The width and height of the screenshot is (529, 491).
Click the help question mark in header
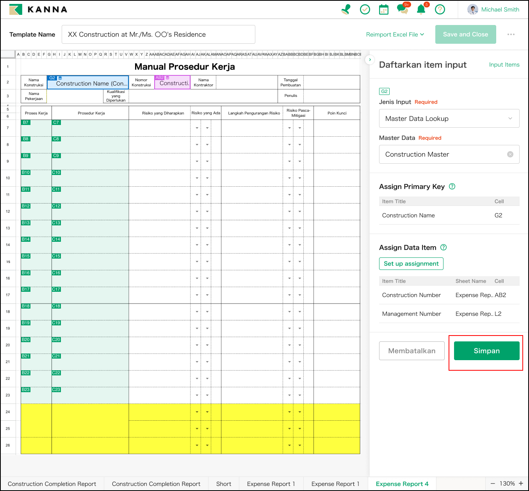440,9
